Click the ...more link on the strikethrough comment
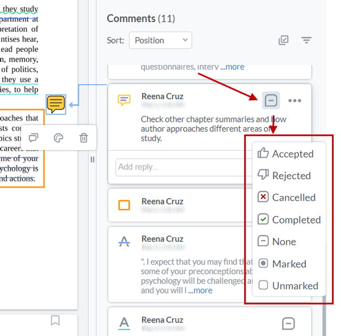This screenshot has width=341, height=336. click(200, 290)
